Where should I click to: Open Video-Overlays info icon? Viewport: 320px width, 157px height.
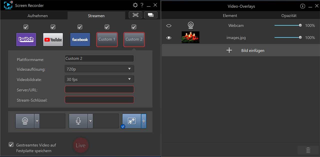click(302, 6)
